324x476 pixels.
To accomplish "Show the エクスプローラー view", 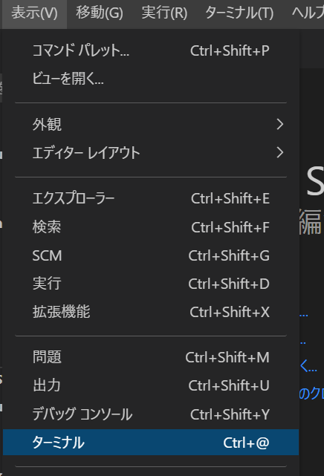I will [x=151, y=198].
